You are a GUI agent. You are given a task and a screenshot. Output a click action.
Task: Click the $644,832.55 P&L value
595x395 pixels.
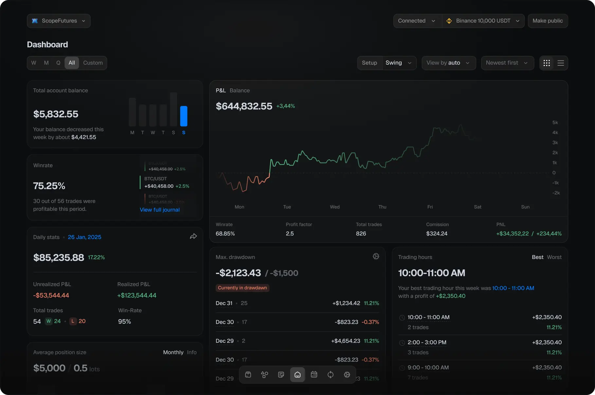(244, 106)
